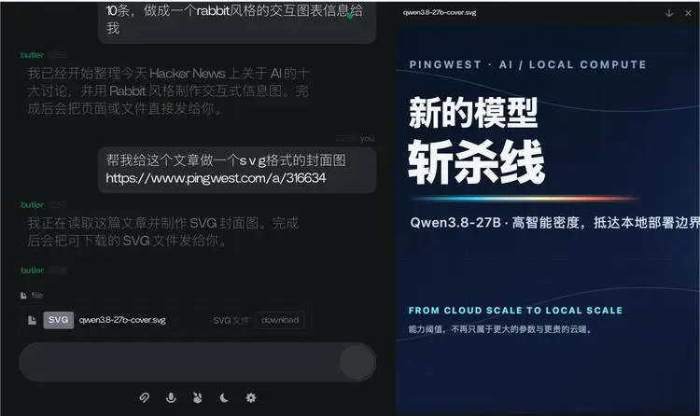Open settings with the gear icon
The image size is (700, 416).
click(x=251, y=397)
